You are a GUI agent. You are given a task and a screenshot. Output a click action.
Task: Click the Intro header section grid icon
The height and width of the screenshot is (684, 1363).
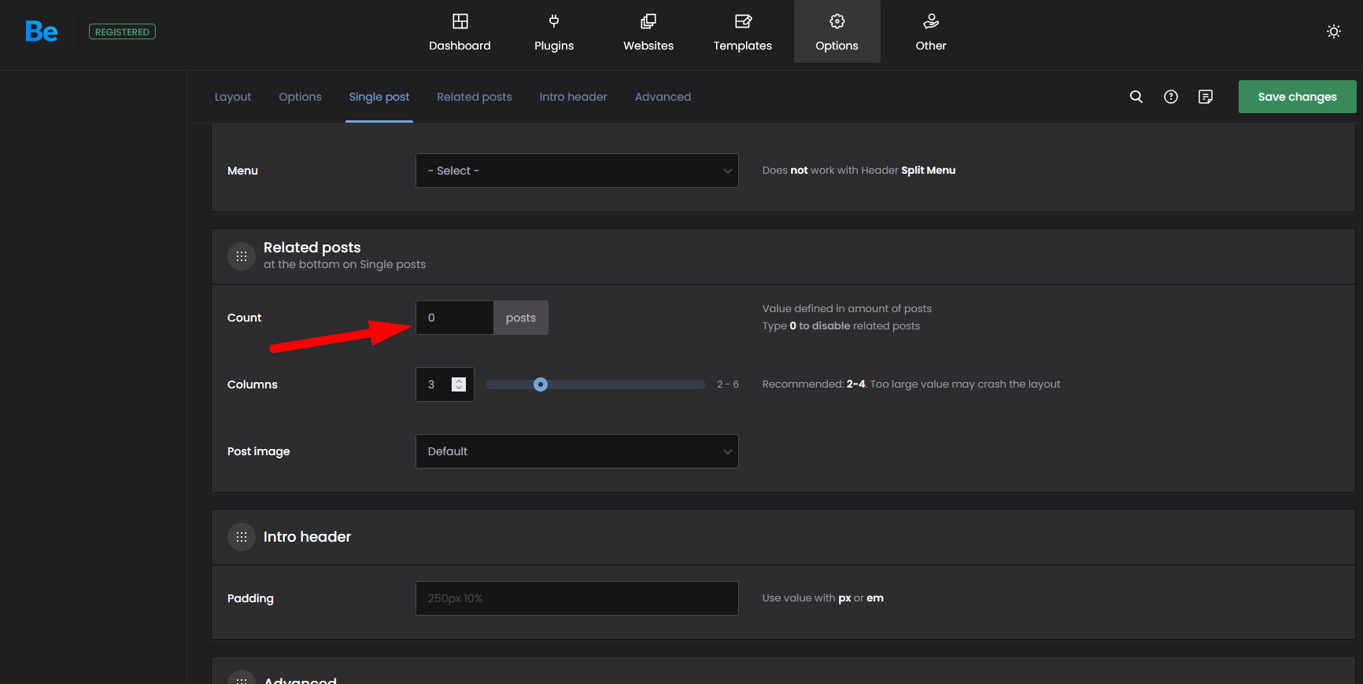coord(242,537)
